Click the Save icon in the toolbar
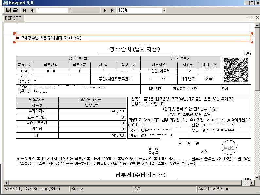This screenshot has height=195, width=260. pyautogui.click(x=9, y=10)
